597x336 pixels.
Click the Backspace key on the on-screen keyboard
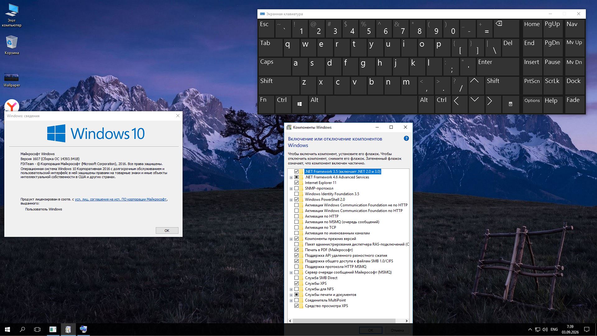[x=506, y=29]
